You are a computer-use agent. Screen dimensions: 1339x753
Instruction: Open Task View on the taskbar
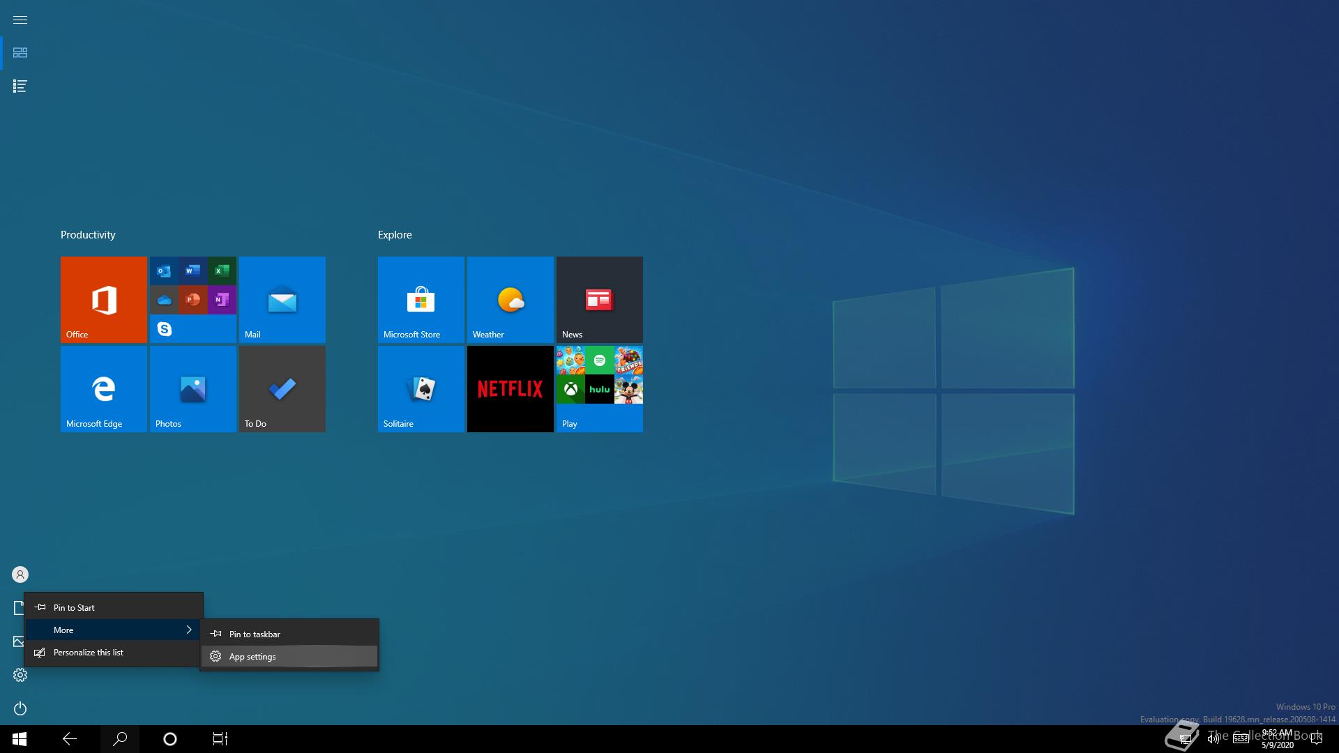click(x=220, y=739)
